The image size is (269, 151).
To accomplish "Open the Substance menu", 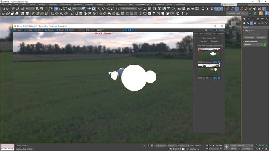I will 159,5.
